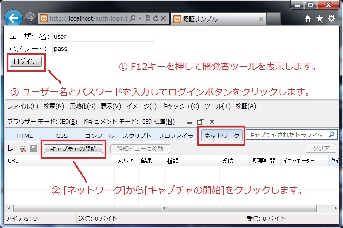Go back with the browser back arrow
The image size is (343, 228).
point(13,18)
